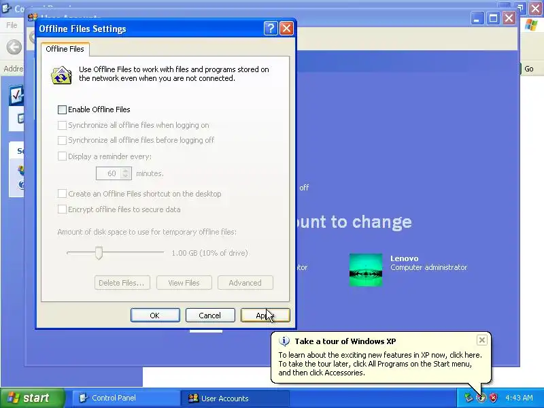Viewport: 544px width, 408px height.
Task: Click the red security shield tray icon
Action: pos(493,398)
